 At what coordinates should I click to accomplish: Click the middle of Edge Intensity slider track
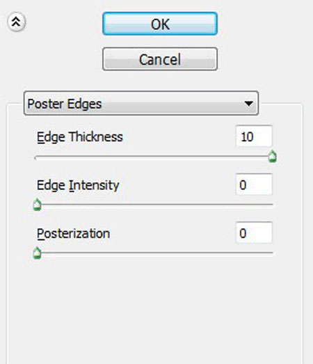click(x=154, y=205)
